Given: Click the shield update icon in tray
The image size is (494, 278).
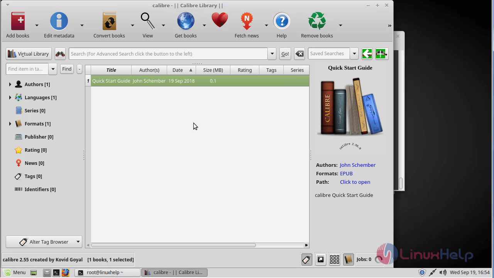Looking at the screenshot, I should coord(422,273).
